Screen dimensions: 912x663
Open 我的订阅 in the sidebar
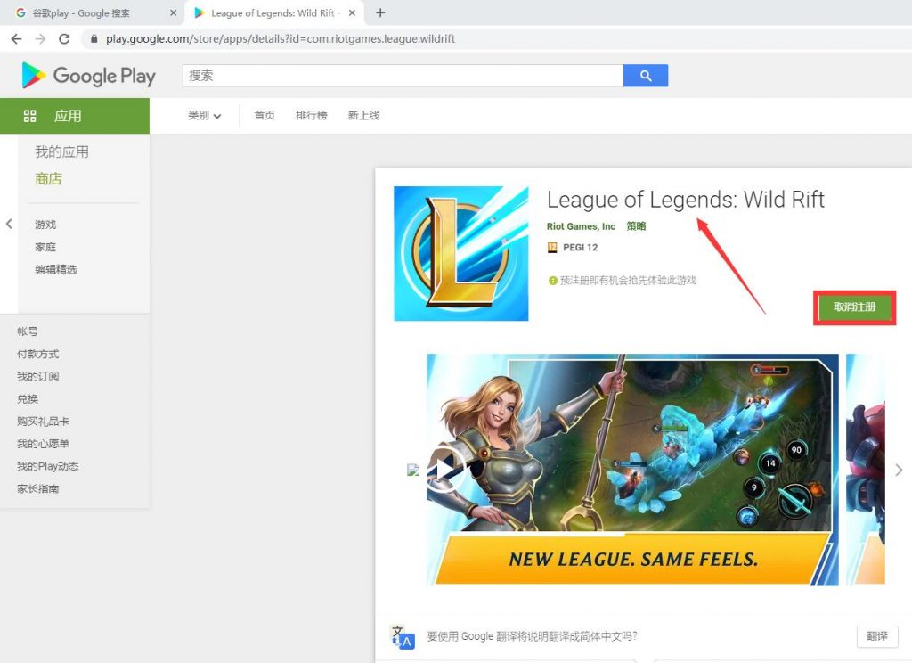(37, 376)
